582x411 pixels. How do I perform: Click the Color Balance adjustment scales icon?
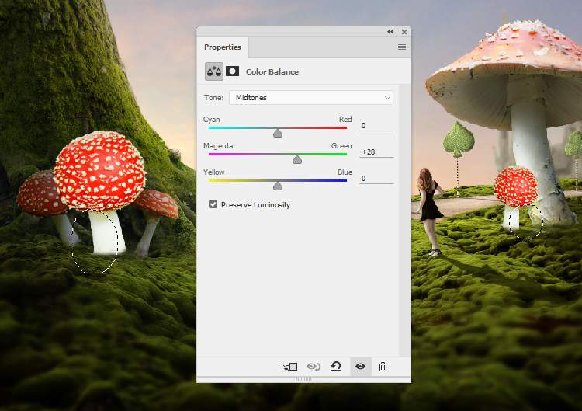click(214, 71)
